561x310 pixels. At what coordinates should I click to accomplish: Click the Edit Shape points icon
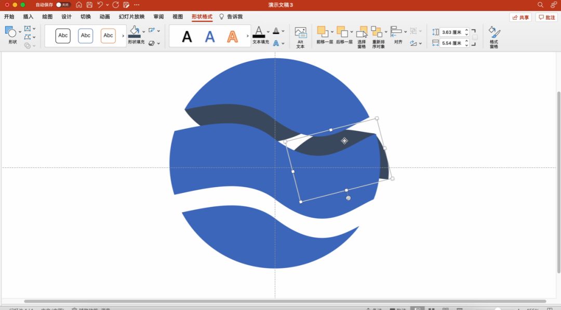click(28, 37)
